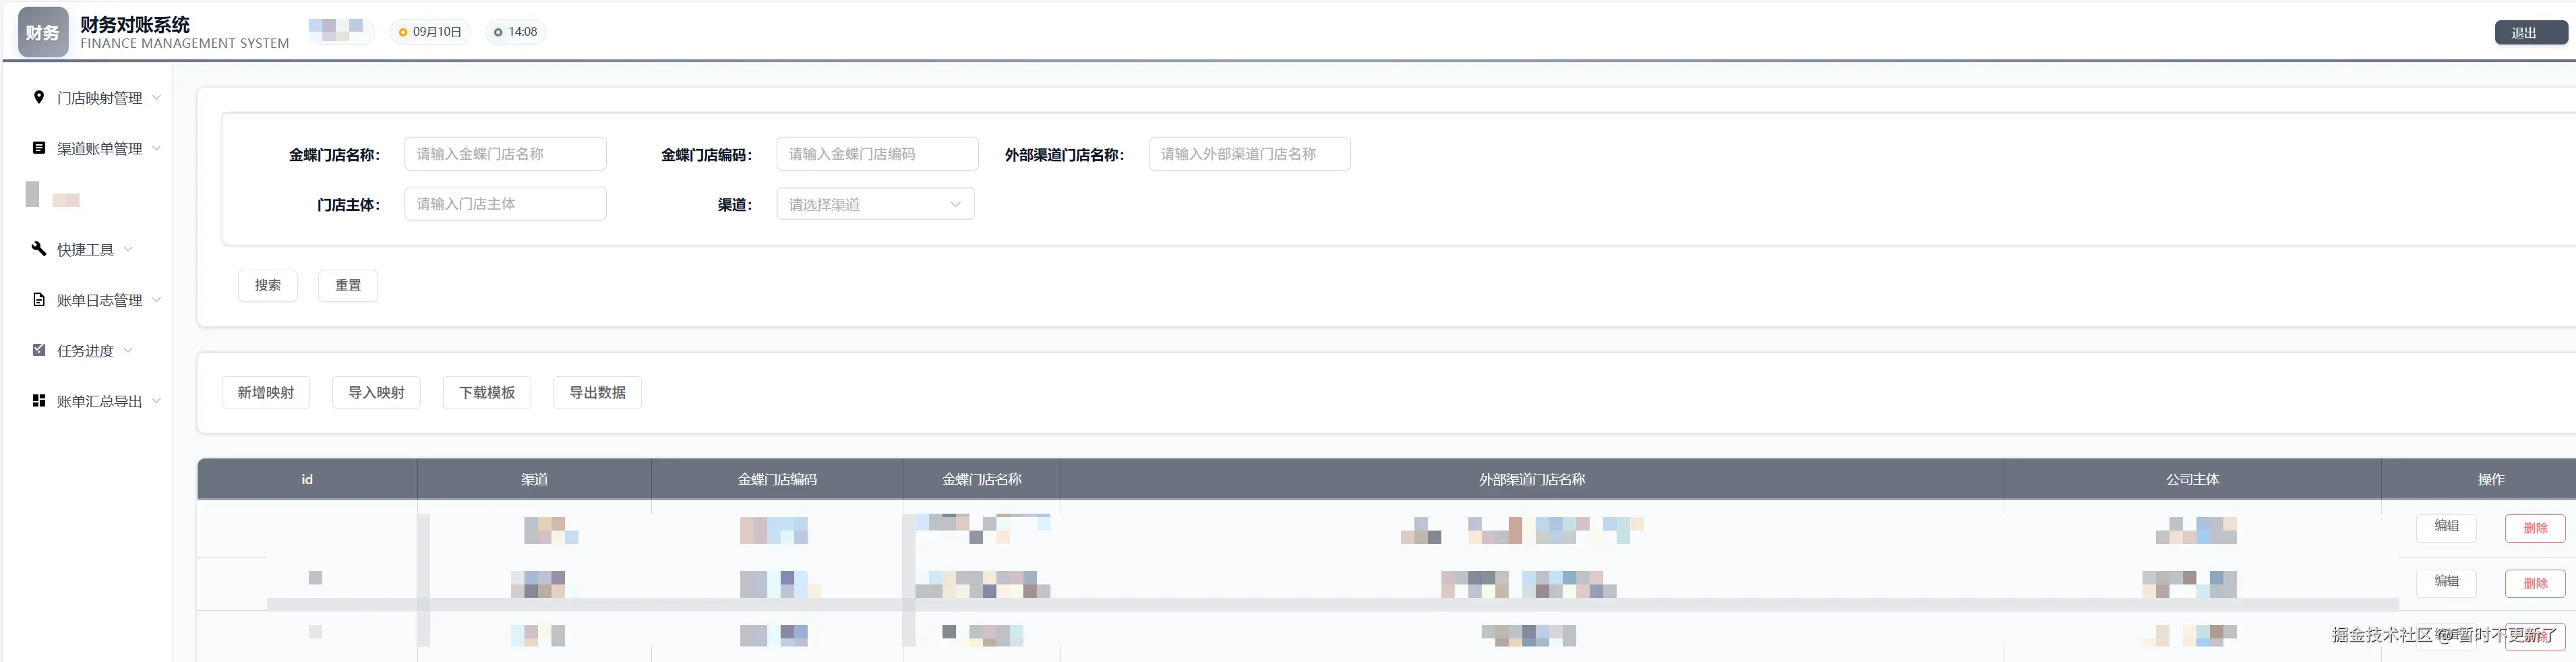The width and height of the screenshot is (2576, 662).
Task: Open the 渠道 selection dropdown
Action: pos(875,203)
